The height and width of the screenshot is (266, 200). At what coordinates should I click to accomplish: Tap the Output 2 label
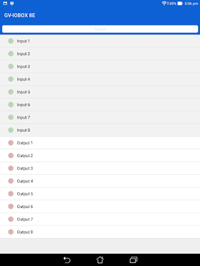[x=25, y=155]
